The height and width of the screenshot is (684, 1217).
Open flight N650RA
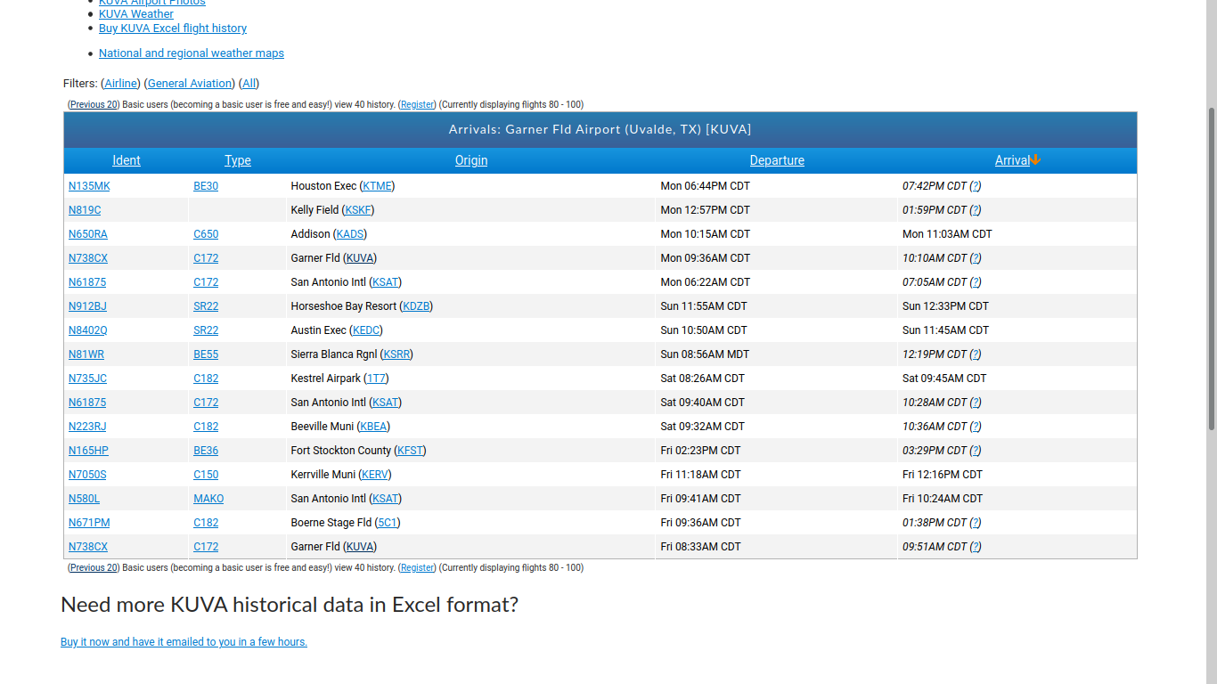[88, 234]
